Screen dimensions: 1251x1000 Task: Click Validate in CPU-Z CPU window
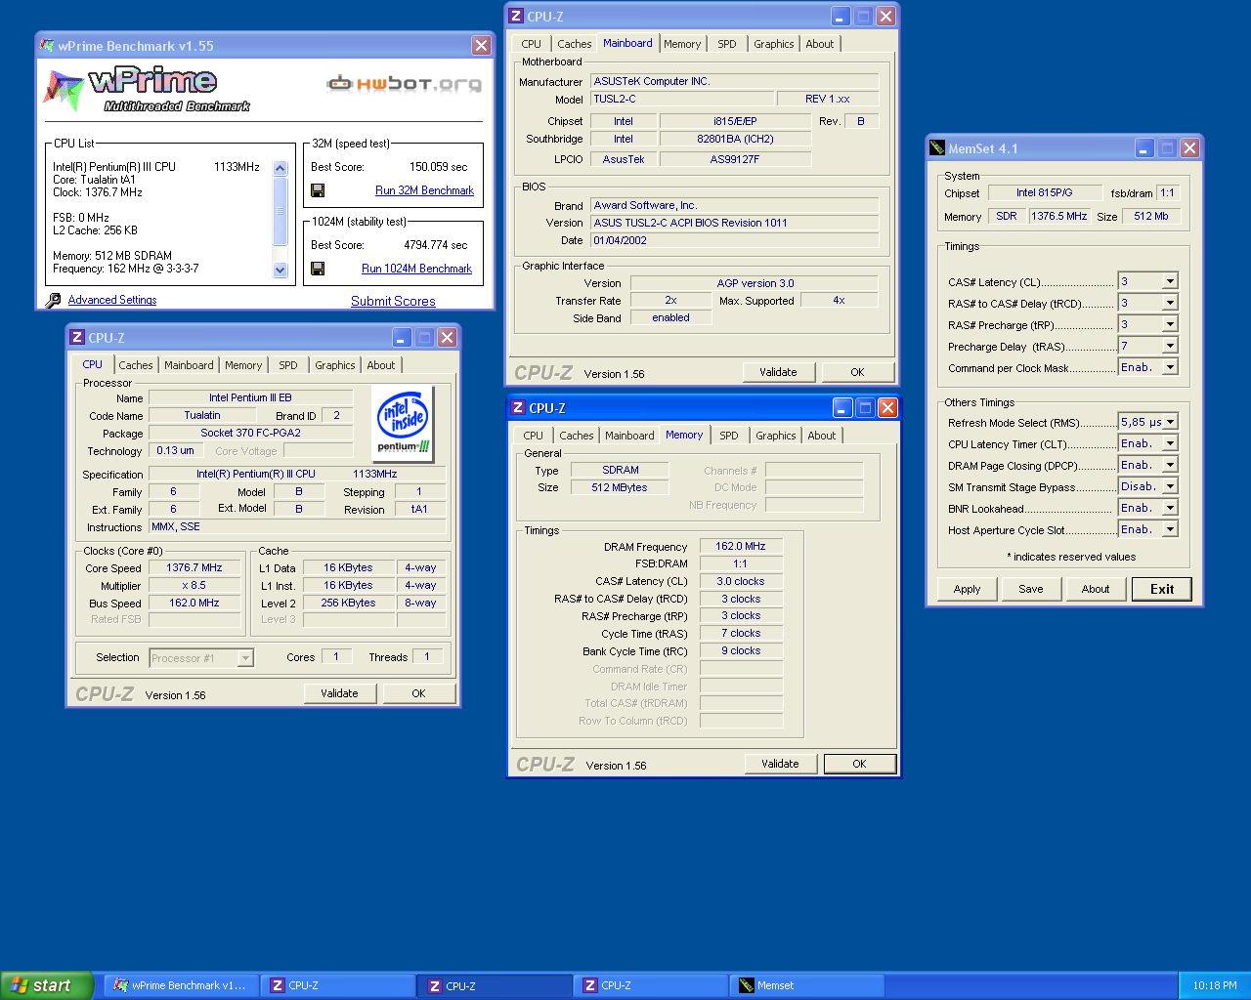pyautogui.click(x=339, y=693)
